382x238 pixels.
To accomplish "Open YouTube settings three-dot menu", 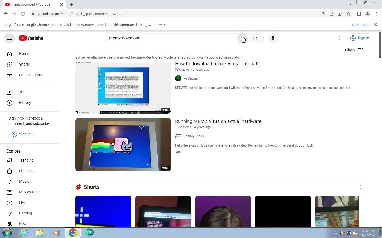I will pyautogui.click(x=340, y=38).
